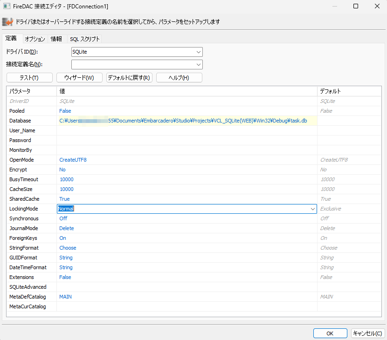Confirm settings with the OK button
Screen dimensions: 387x340
pyautogui.click(x=330, y=333)
